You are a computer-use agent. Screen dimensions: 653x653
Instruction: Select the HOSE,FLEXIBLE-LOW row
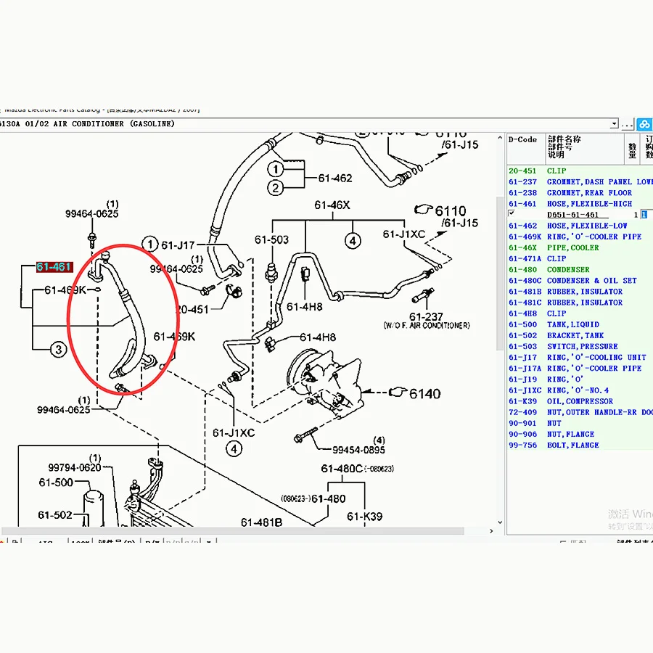580,226
